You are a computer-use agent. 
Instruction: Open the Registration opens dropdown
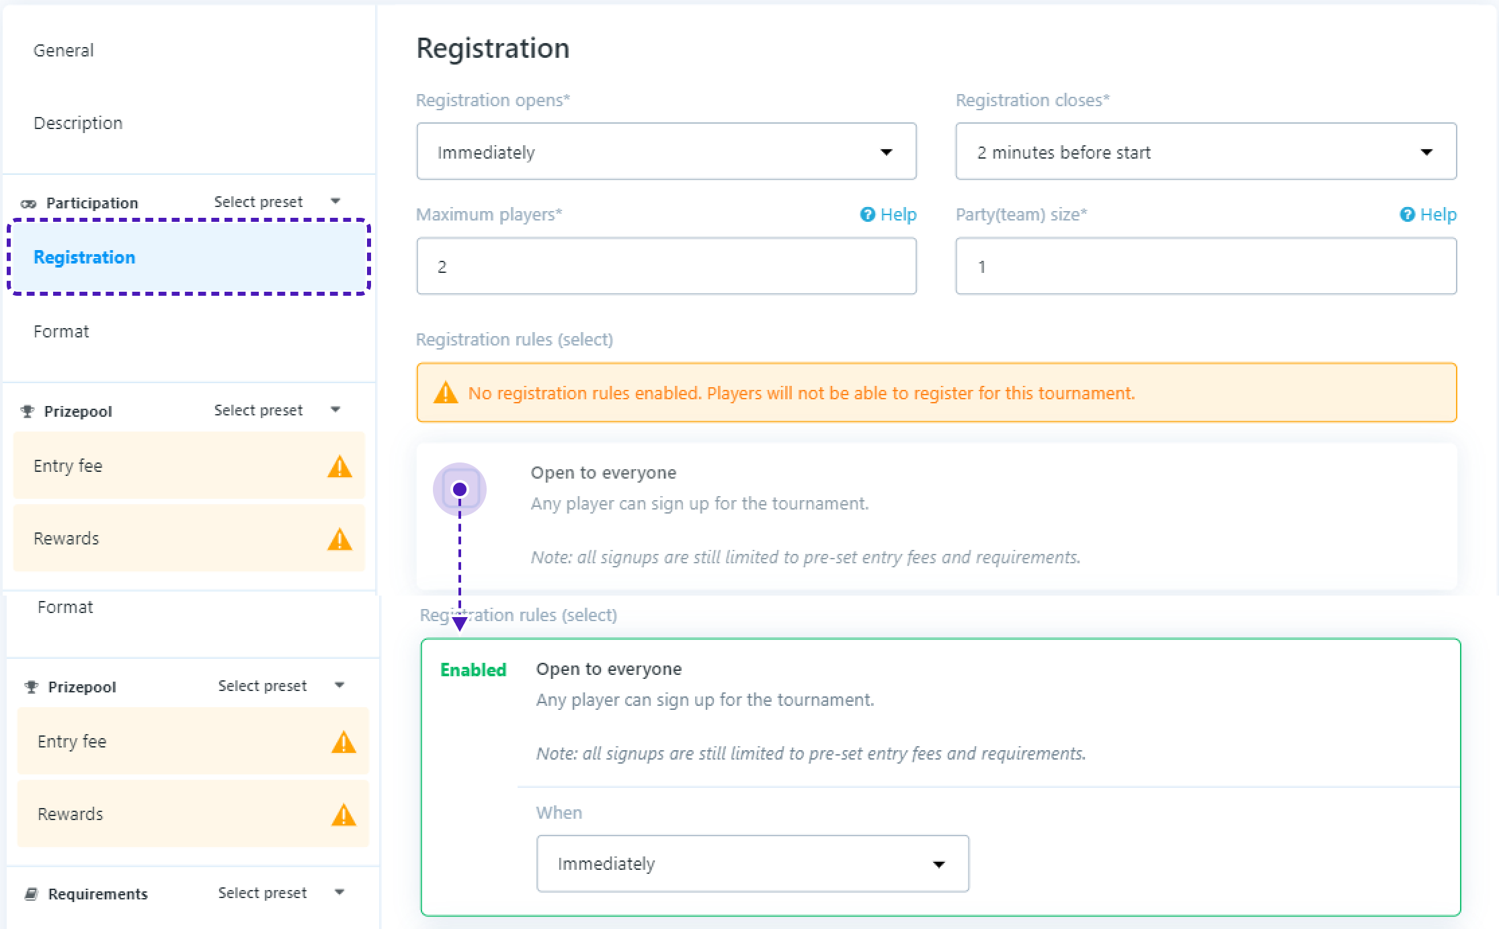[665, 152]
